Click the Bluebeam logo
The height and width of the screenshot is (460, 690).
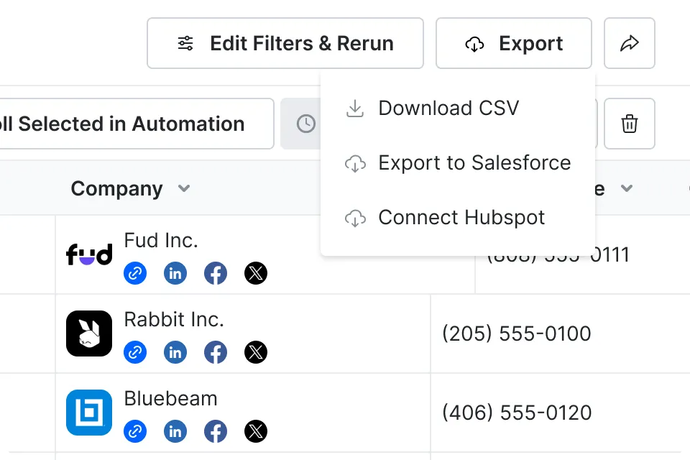(89, 413)
